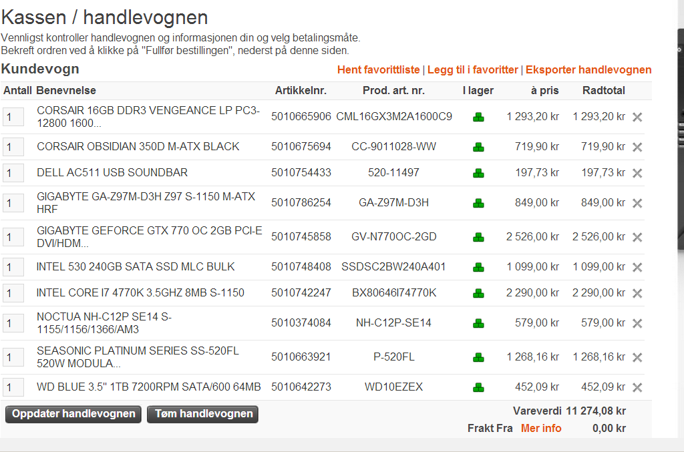Delete DELL AC511 USB SOUNDBAR row
Viewport: 684px width, 452px height.
pyautogui.click(x=637, y=174)
